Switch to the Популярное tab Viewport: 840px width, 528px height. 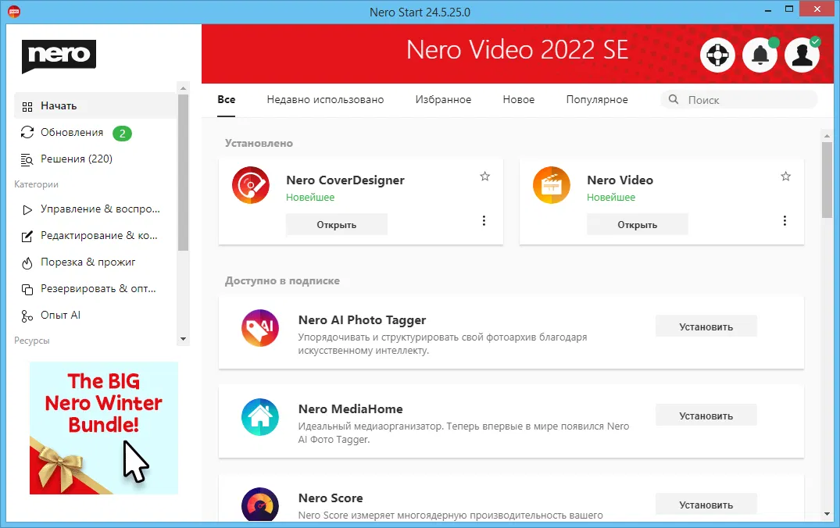click(x=597, y=100)
